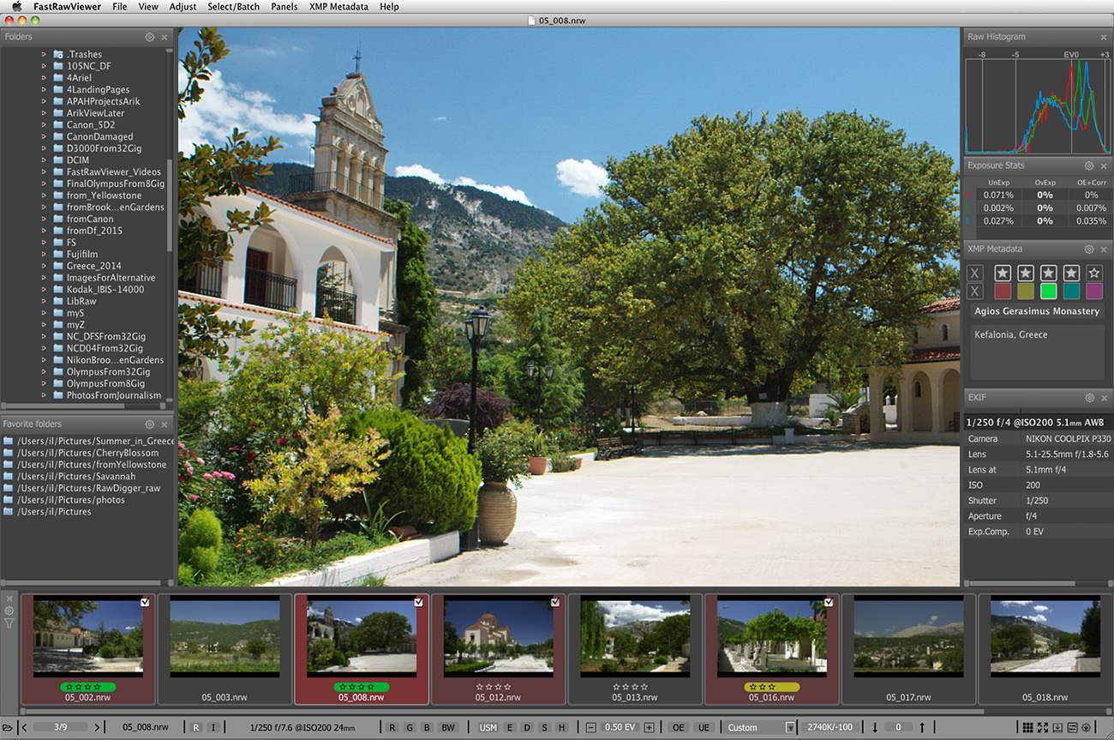Toggle the OE overexposure indicator
The image size is (1114, 740).
(678, 727)
